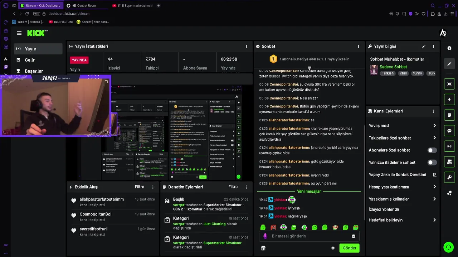458x257 pixels.
Task: Click the profile avatar logo at top right
Action: (443, 33)
